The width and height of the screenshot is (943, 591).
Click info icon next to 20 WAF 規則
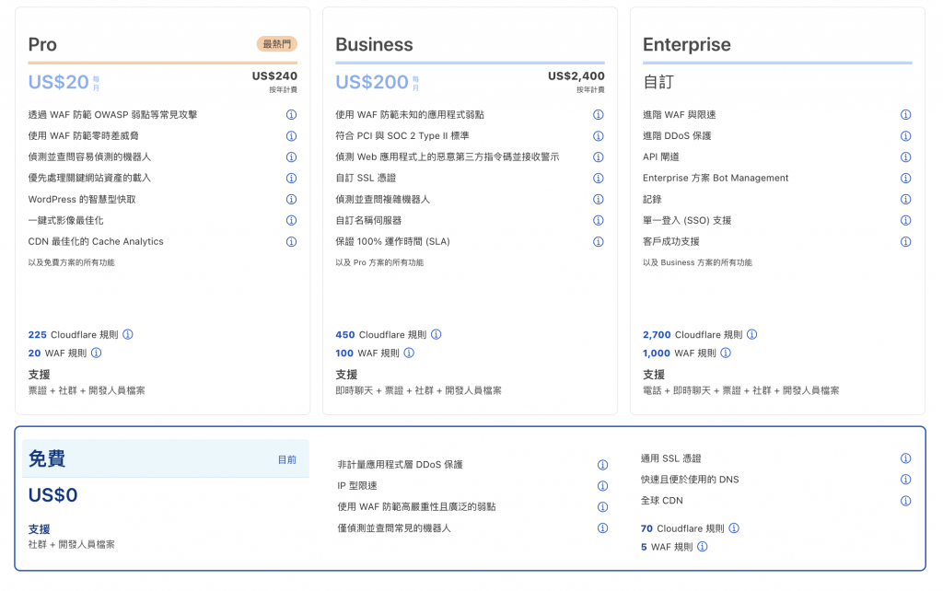coord(96,353)
